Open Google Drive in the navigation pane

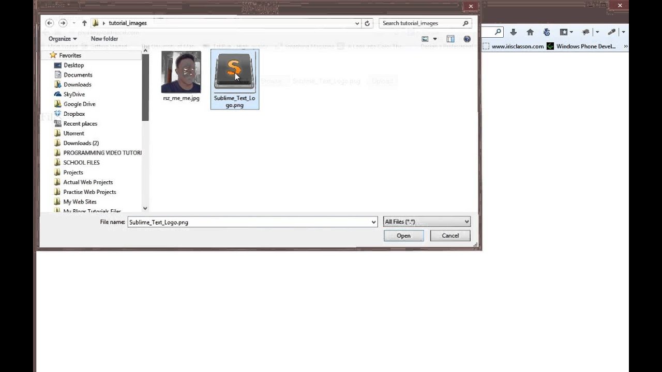pos(79,104)
